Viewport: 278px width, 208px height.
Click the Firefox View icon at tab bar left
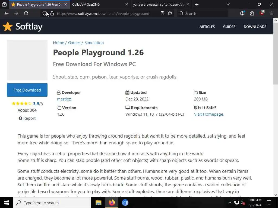pos(4,5)
